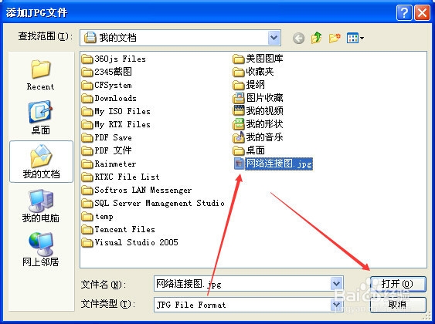Open the View menu icon
Image resolution: width=435 pixels, height=324 pixels.
[x=355, y=38]
